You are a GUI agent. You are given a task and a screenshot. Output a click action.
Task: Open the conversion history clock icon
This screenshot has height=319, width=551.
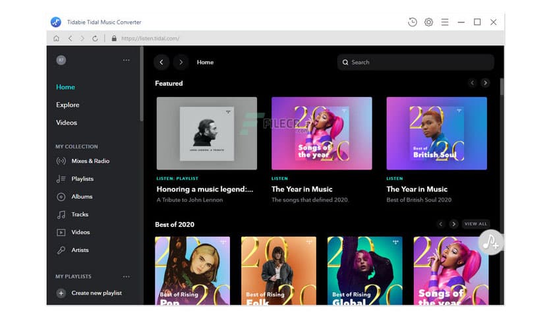[412, 22]
